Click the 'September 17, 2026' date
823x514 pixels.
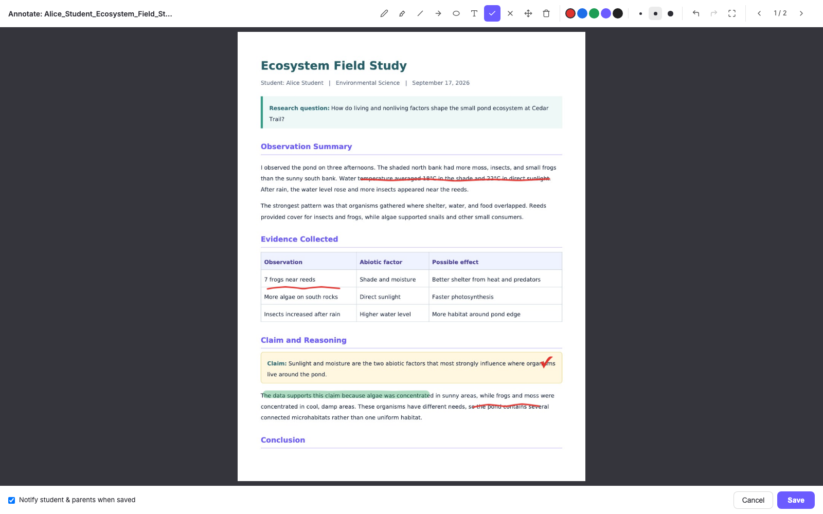click(441, 83)
